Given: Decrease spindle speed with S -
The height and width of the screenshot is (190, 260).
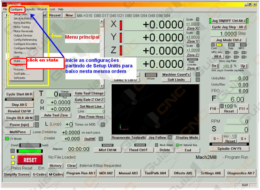Looking at the screenshot, I should coord(216,138).
